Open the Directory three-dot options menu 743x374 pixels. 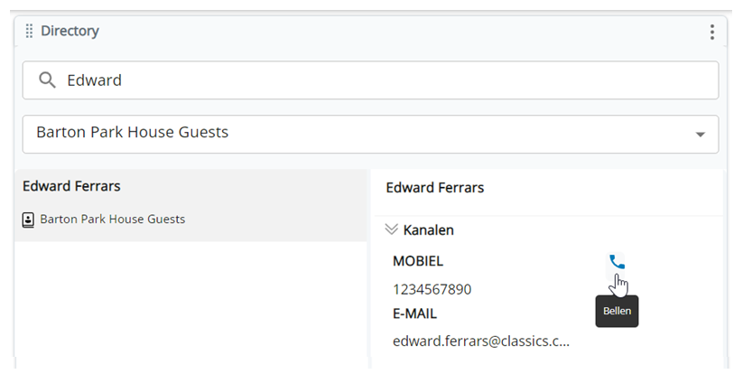[711, 32]
